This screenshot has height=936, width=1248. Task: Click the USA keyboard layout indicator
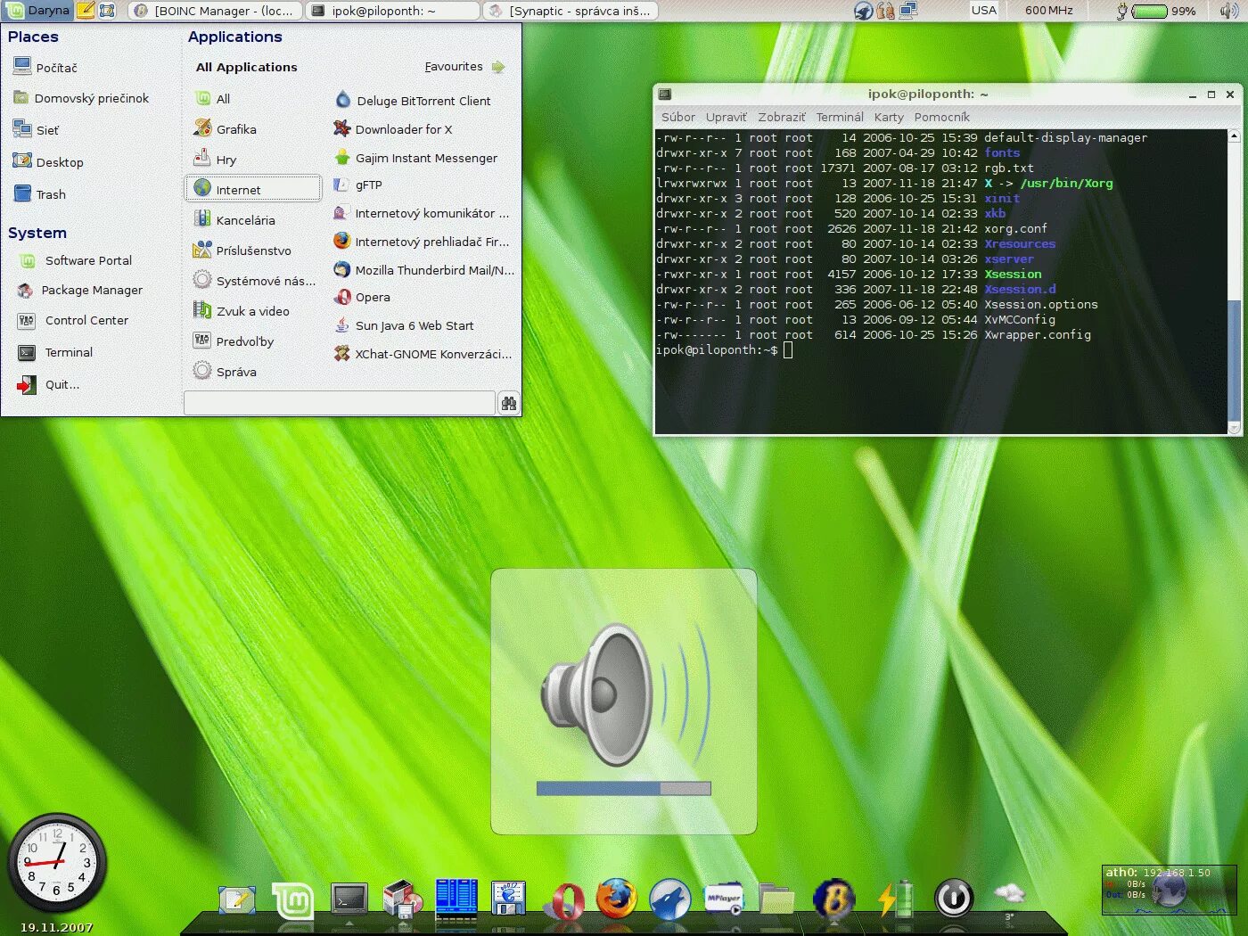(x=984, y=11)
